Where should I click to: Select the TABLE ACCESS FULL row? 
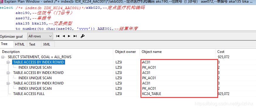[x=29, y=94]
